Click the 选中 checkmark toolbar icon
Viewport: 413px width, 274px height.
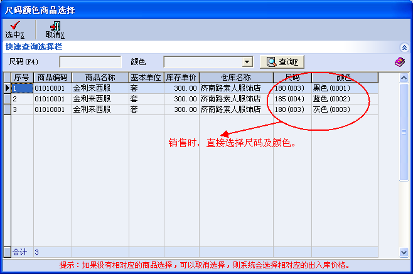pyautogui.click(x=14, y=26)
